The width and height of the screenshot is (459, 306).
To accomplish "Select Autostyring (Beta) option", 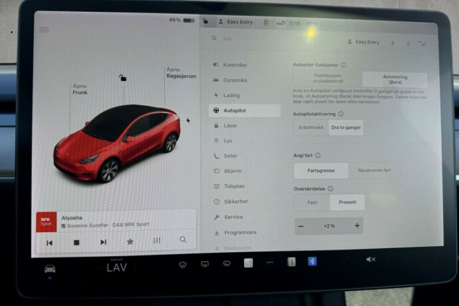I will click(x=395, y=80).
